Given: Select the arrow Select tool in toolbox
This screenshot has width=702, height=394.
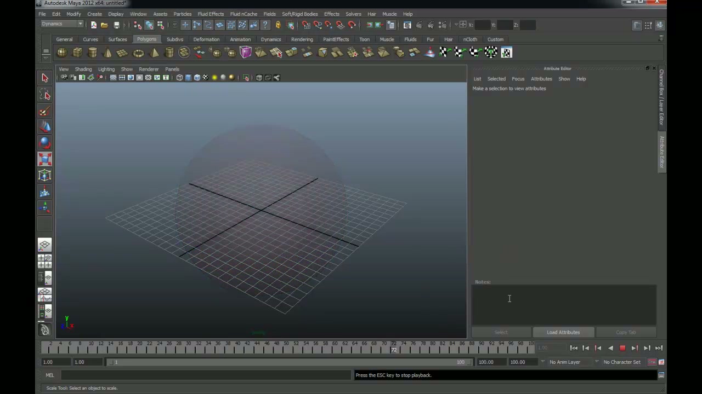Looking at the screenshot, I should (x=45, y=78).
